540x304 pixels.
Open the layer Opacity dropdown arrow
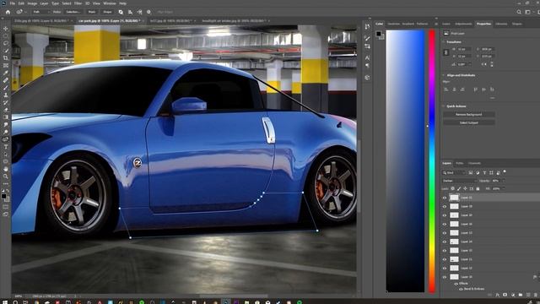tap(503, 181)
